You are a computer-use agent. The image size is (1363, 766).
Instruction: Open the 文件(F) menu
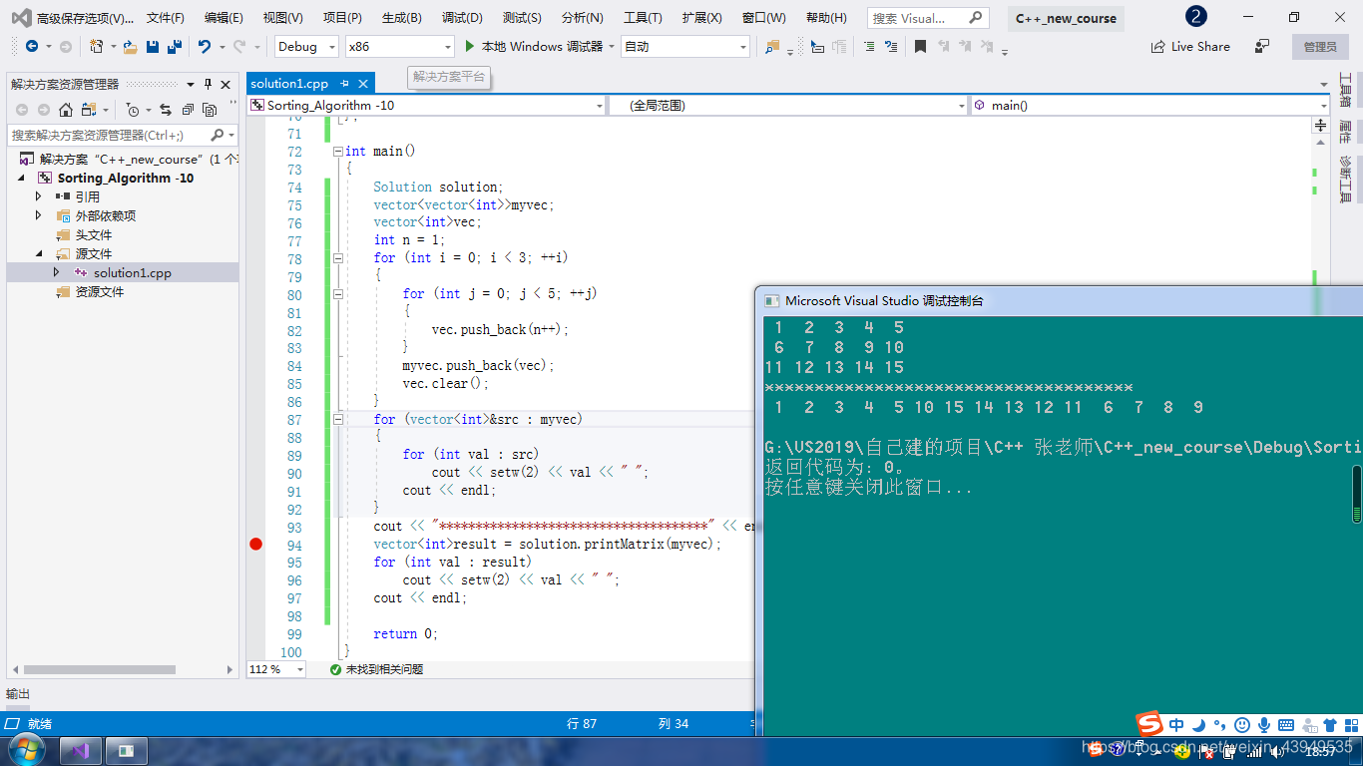click(166, 18)
